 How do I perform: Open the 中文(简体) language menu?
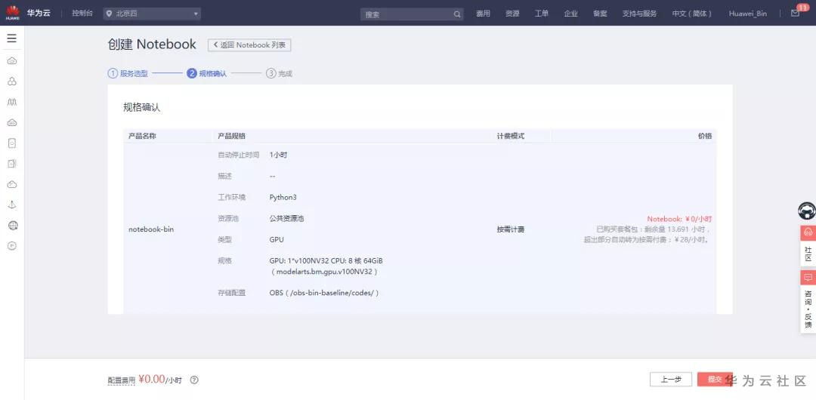(x=691, y=14)
